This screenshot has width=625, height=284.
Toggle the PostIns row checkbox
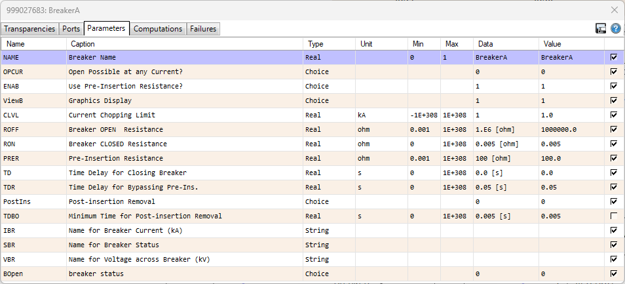[x=614, y=201]
